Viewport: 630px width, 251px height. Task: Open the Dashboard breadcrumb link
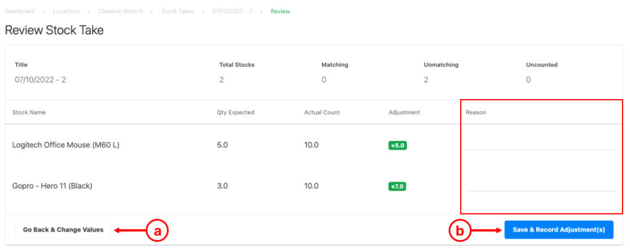(x=20, y=11)
